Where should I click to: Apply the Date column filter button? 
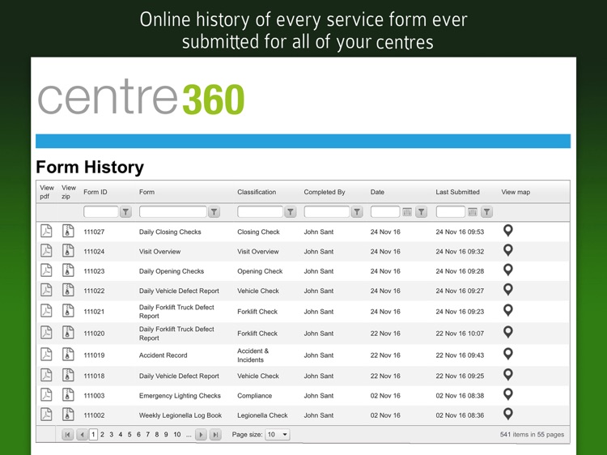click(421, 212)
